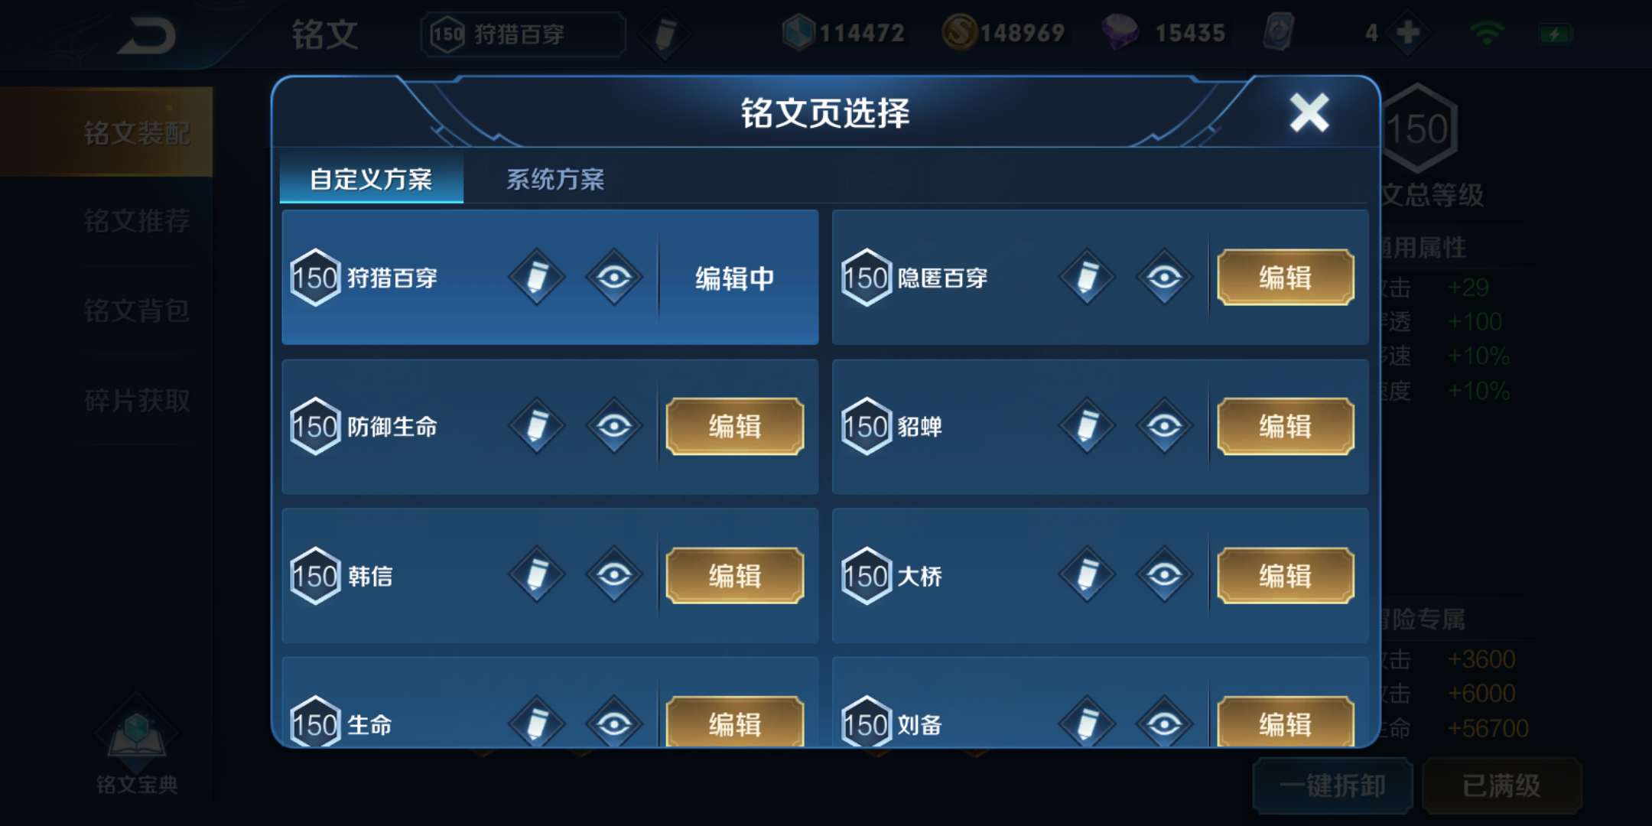Tap the 编辑 button for 大桥 page
Image resolution: width=1652 pixels, height=826 pixels.
coord(1285,575)
